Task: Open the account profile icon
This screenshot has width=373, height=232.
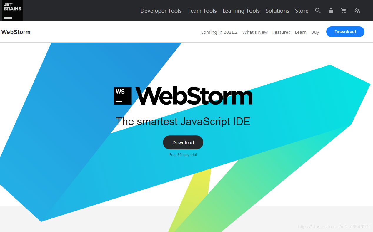Action: [331, 11]
